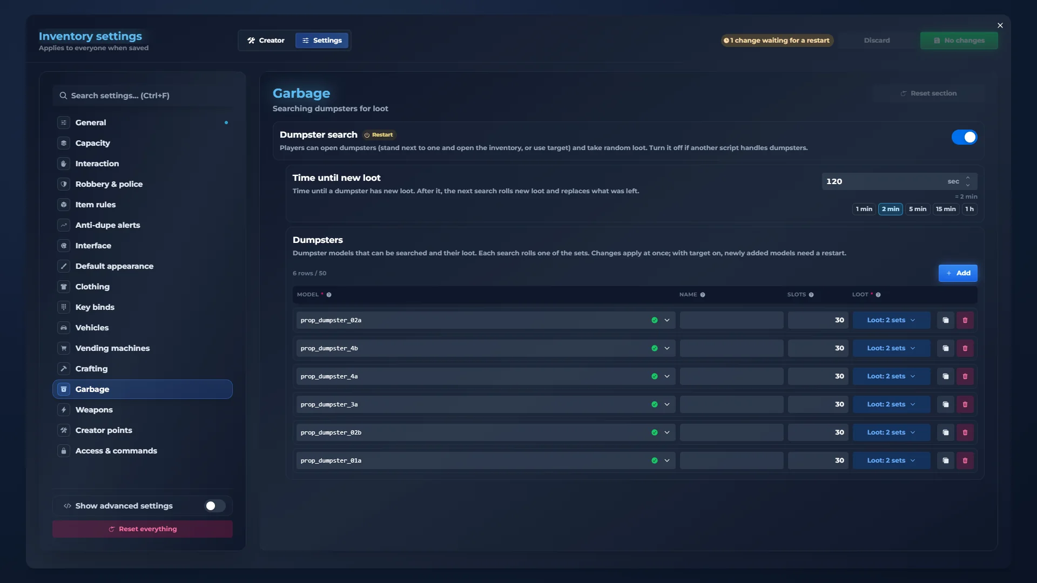Enable Show advanced settings toggle

click(215, 506)
